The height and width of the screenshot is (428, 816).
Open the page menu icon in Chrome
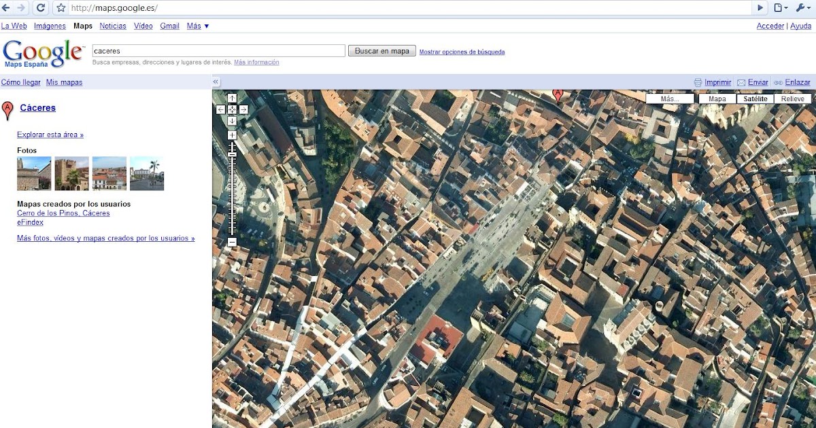point(781,8)
